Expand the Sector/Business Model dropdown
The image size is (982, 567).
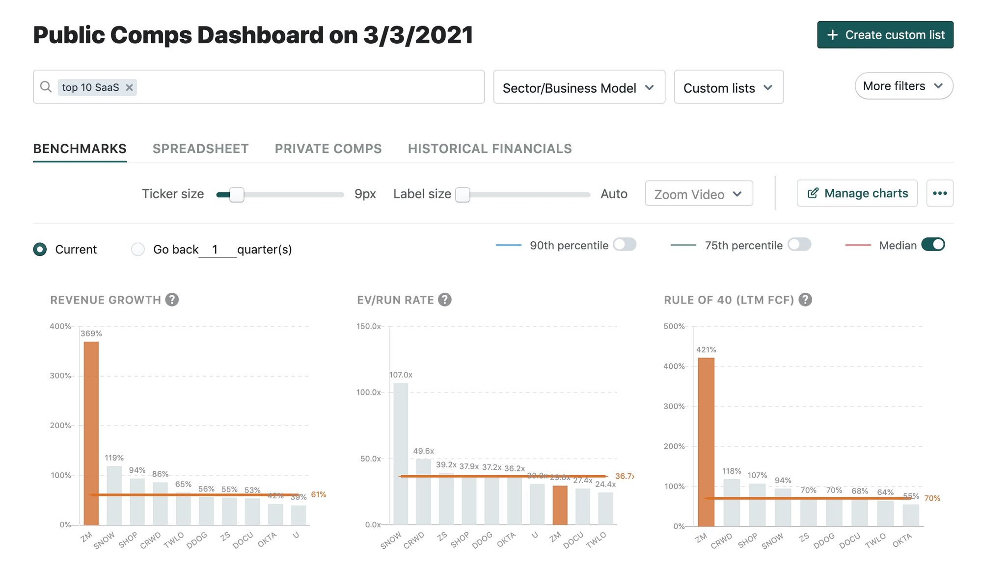(x=579, y=87)
